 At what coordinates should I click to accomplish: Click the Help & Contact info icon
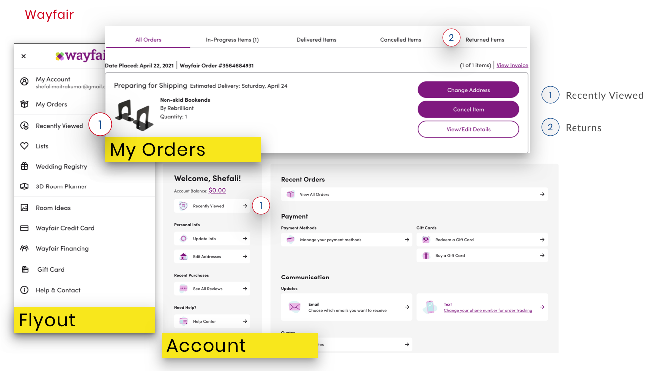tap(24, 290)
